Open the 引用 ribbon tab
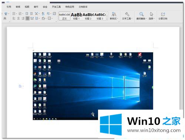The image size is (185, 140). pyautogui.click(x=9, y=7)
